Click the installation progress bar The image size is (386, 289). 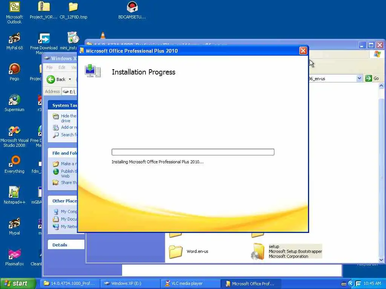[193, 152]
